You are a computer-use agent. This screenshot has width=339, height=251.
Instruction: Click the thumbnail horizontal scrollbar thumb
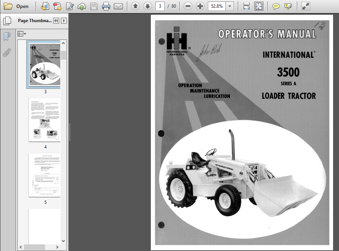(x=34, y=247)
